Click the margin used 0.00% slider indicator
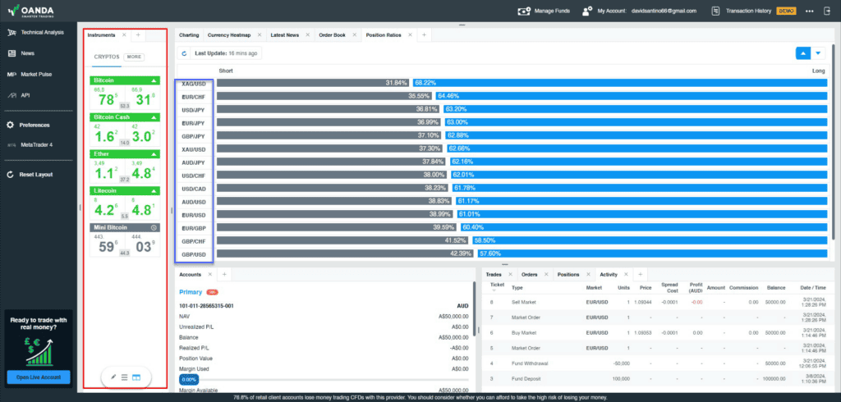 [x=189, y=380]
